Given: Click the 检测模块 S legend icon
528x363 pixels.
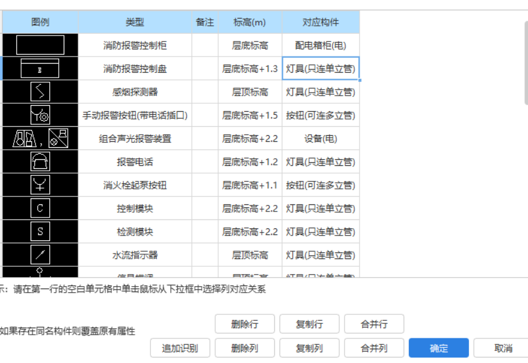Looking at the screenshot, I should pos(40,231).
